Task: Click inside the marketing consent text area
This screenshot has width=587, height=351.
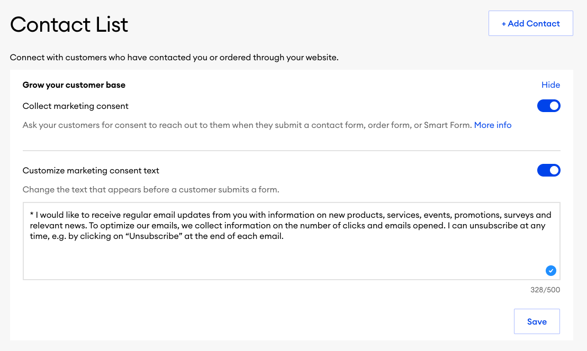Action: (x=291, y=241)
